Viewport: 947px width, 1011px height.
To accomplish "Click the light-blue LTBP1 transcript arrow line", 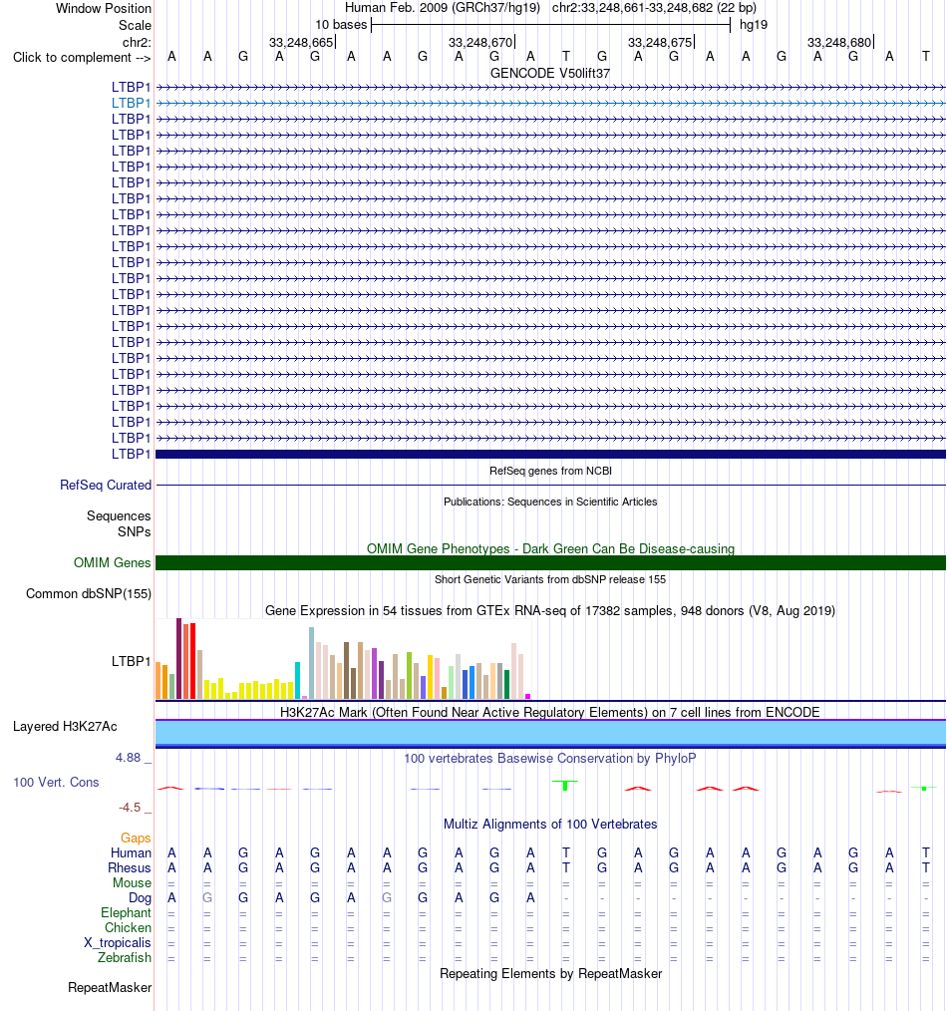I will pyautogui.click(x=550, y=103).
